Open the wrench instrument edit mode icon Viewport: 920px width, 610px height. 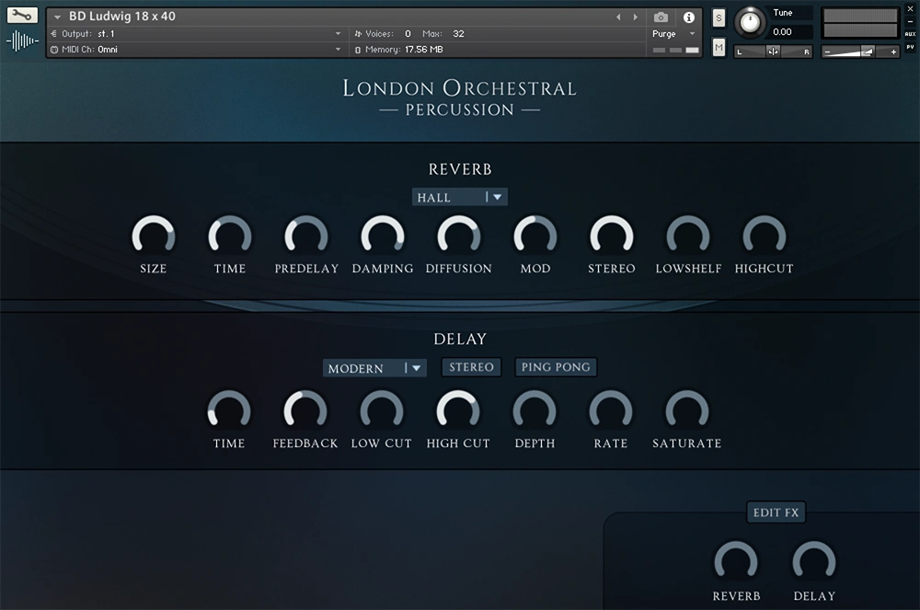[22, 16]
